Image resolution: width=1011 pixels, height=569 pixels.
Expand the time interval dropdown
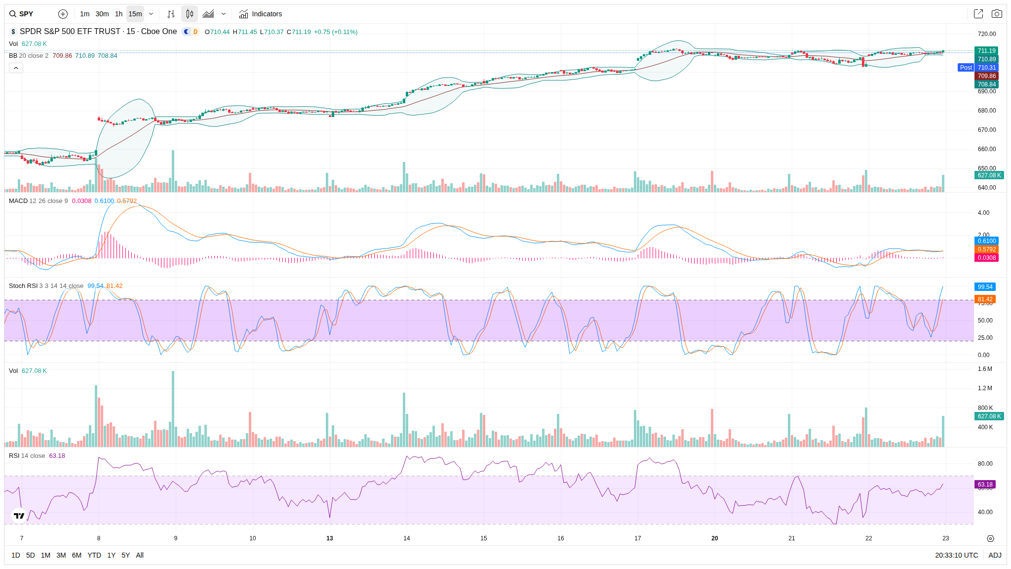151,14
